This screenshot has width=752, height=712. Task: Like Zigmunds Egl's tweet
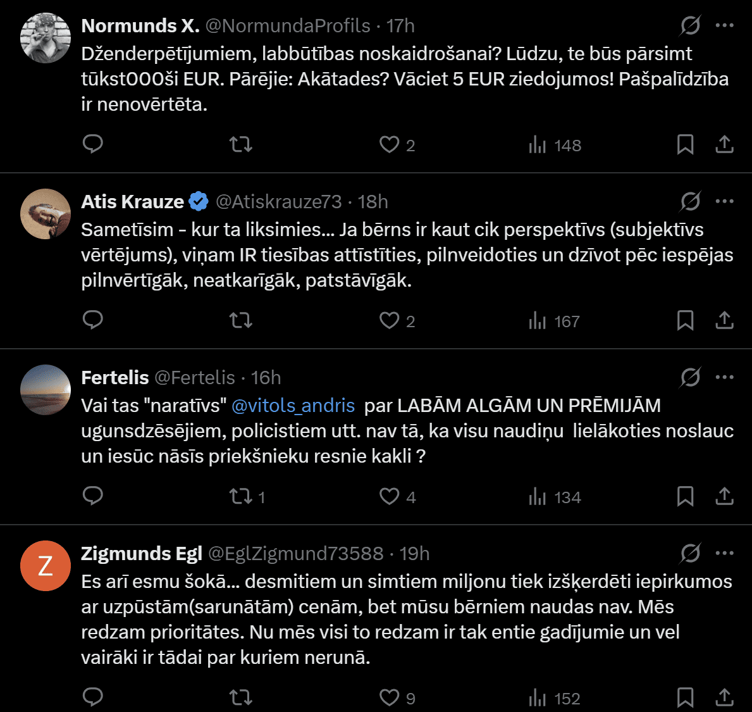390,697
